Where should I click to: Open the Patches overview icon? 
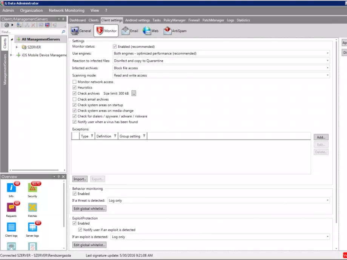(32, 208)
